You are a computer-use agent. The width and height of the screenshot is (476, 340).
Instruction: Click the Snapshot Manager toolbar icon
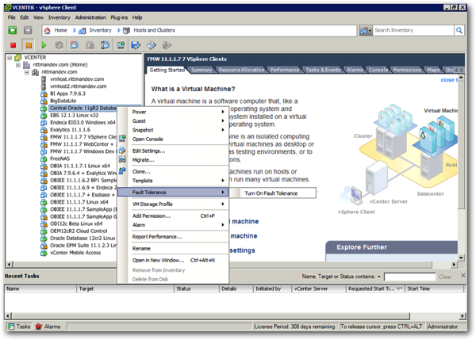[x=105, y=45]
